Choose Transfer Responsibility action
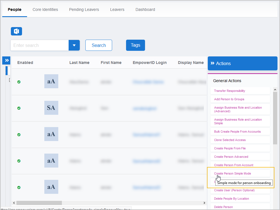The width and height of the screenshot is (280, 210). (230, 91)
